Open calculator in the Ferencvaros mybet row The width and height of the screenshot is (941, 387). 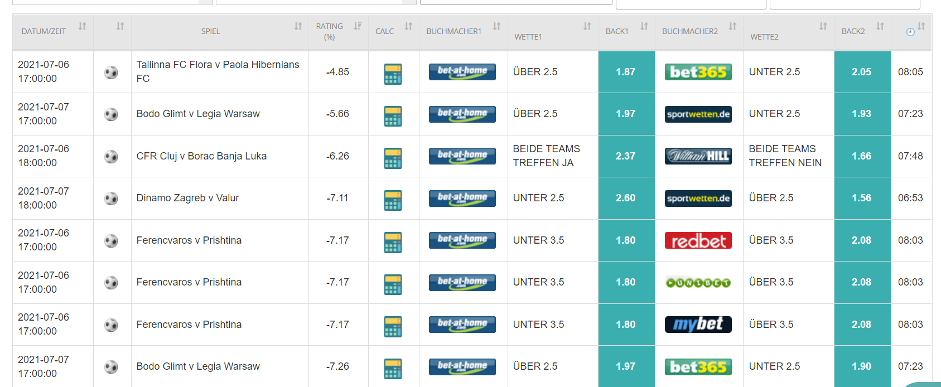[393, 327]
